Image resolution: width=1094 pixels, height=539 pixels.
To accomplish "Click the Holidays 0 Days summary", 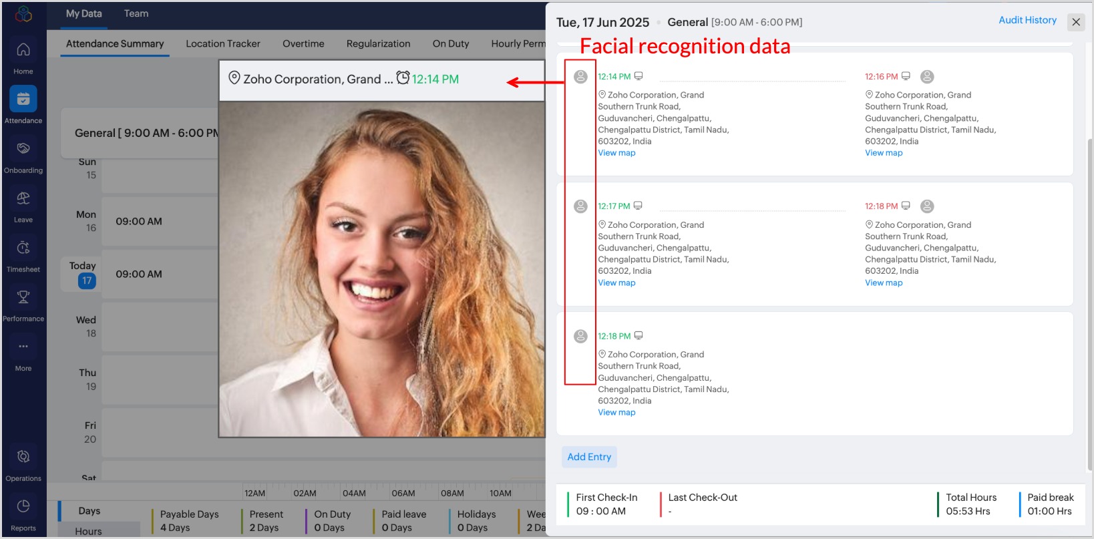I will [476, 521].
